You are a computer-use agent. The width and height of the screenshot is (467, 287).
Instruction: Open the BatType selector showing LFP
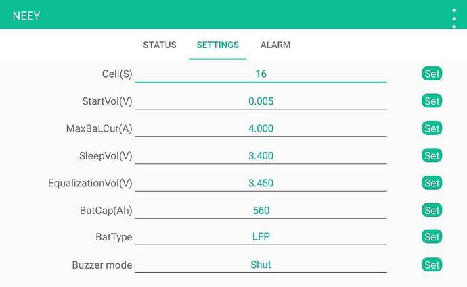261,236
